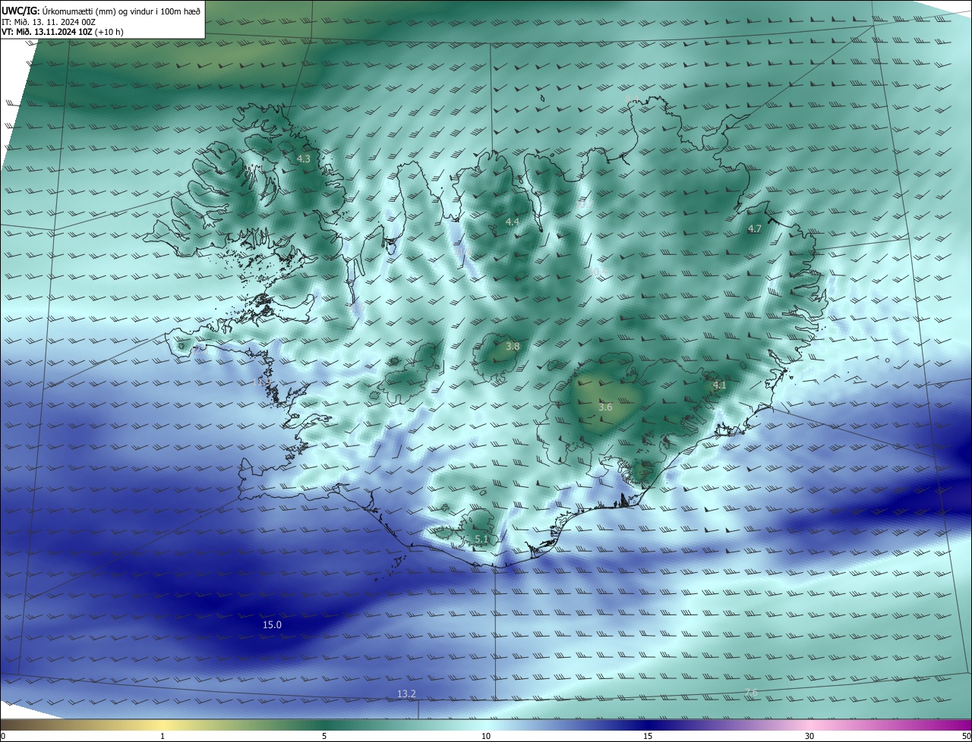Click the 4.4 value label in north Iceland
The height and width of the screenshot is (742, 972).
512,222
